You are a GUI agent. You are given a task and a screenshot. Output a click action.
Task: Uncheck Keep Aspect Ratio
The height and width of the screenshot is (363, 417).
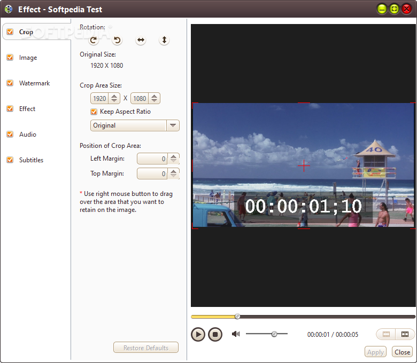coord(94,112)
